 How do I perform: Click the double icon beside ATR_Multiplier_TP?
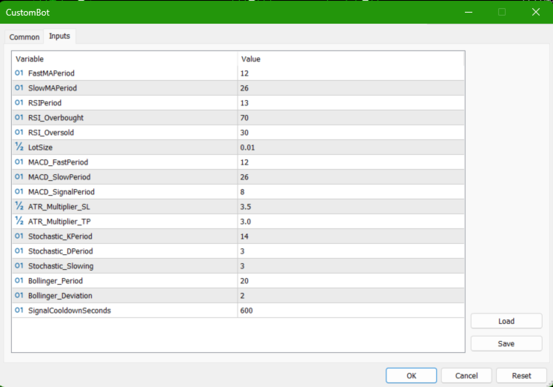coord(19,221)
